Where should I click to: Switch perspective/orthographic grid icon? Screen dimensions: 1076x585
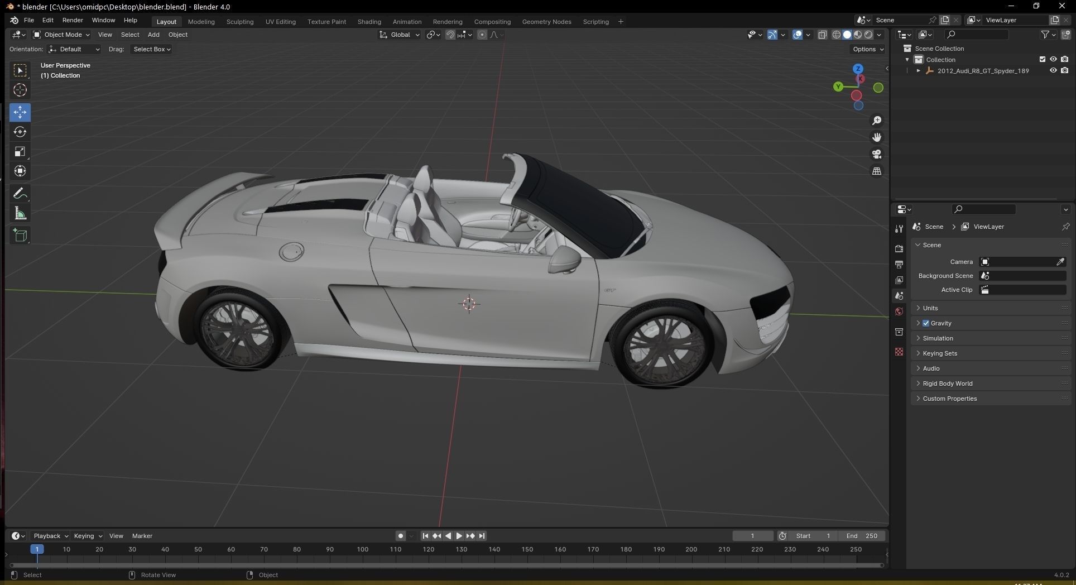point(877,171)
